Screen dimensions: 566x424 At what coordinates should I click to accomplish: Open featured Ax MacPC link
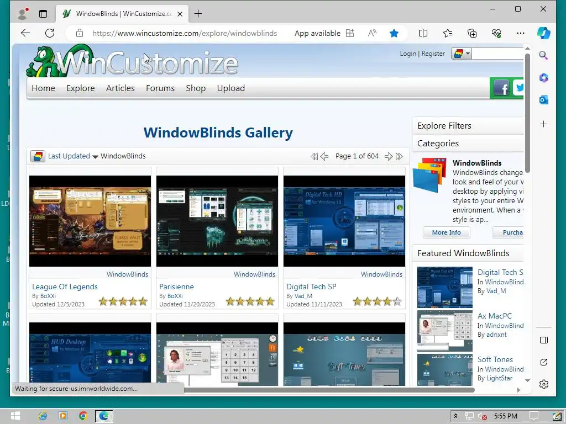(x=495, y=316)
